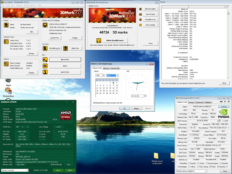
Task: Toggle the Vulkan checkbox in GPU-Z
Action: 189,167
